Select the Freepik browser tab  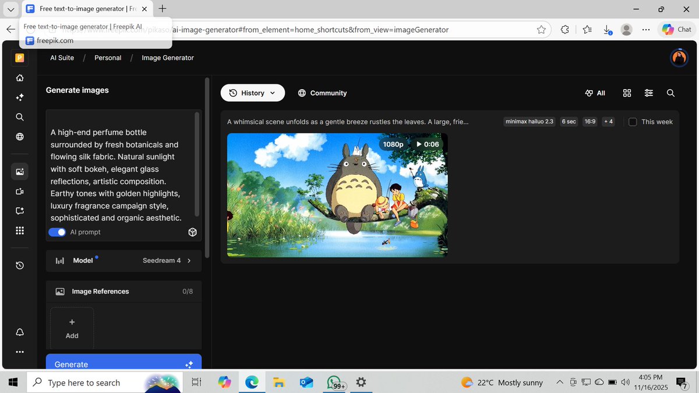click(86, 9)
